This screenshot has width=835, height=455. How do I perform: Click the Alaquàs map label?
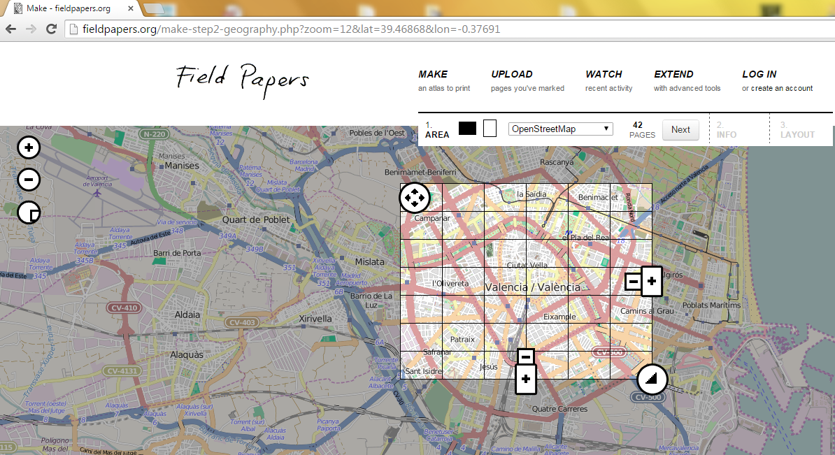pos(187,355)
